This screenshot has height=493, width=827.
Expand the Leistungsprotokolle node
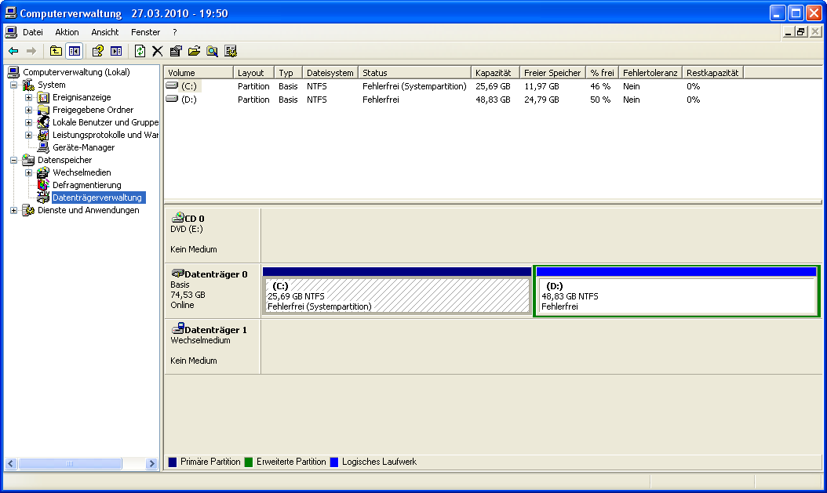[28, 136]
